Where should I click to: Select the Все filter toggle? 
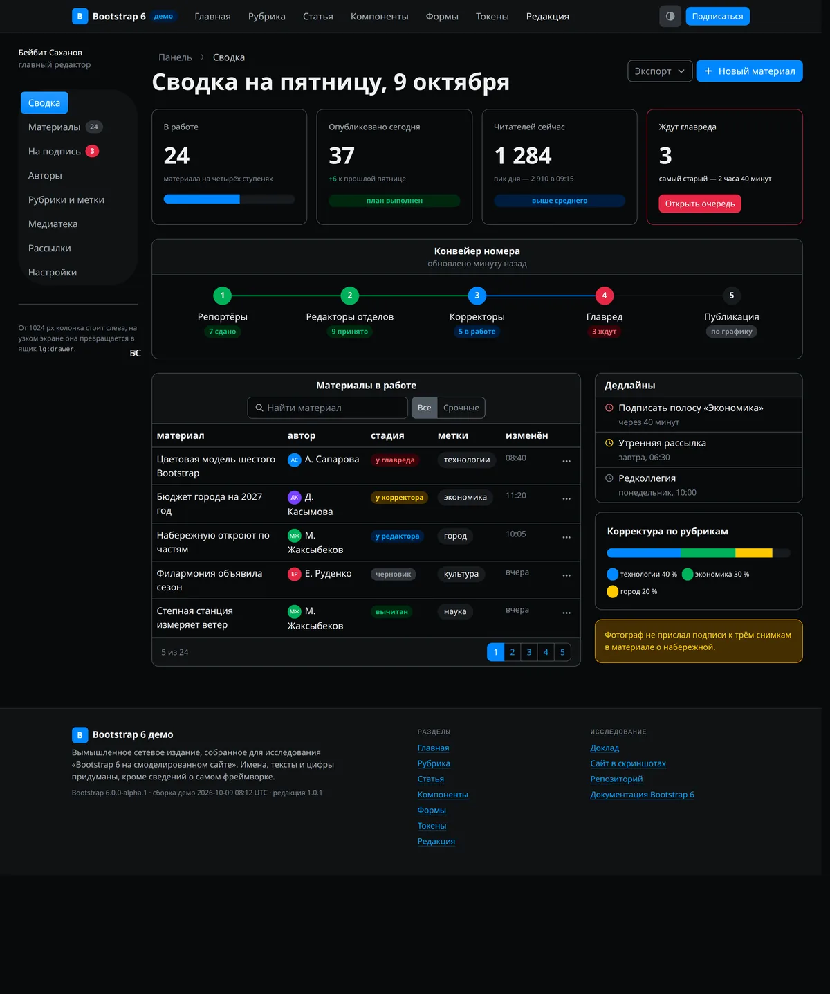point(425,408)
